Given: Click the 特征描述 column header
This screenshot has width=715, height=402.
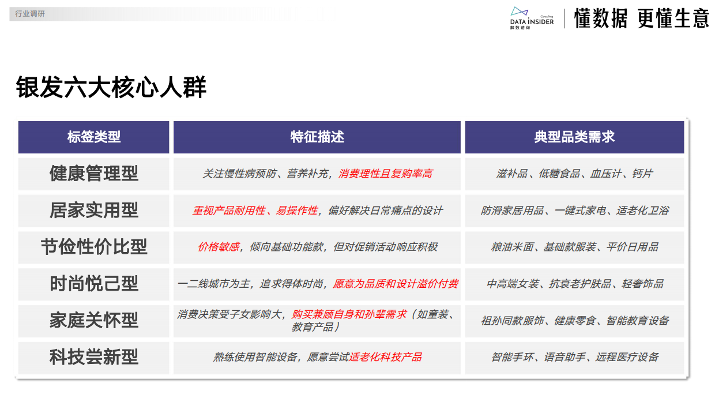Looking at the screenshot, I should pyautogui.click(x=317, y=137).
